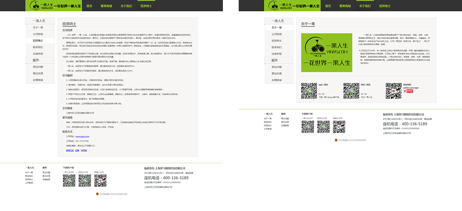Image resolution: width=462 pixels, height=211 pixels.
Task: Select 常见问题 in the 关于一果 page sidebar
Action: click(x=276, y=67)
